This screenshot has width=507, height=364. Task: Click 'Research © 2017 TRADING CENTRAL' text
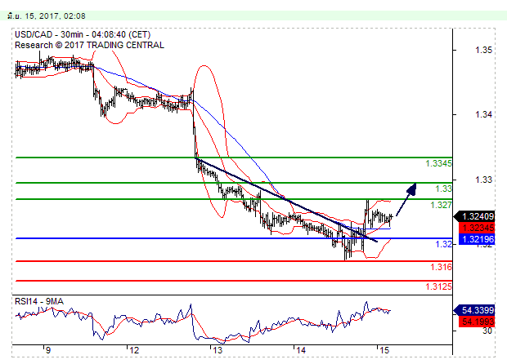pos(89,45)
